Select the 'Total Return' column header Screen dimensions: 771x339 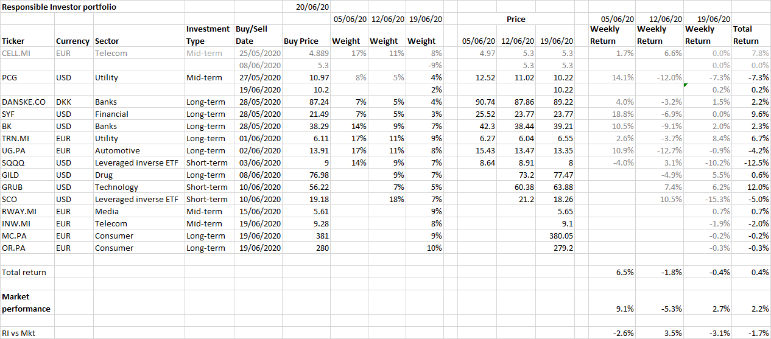746,35
